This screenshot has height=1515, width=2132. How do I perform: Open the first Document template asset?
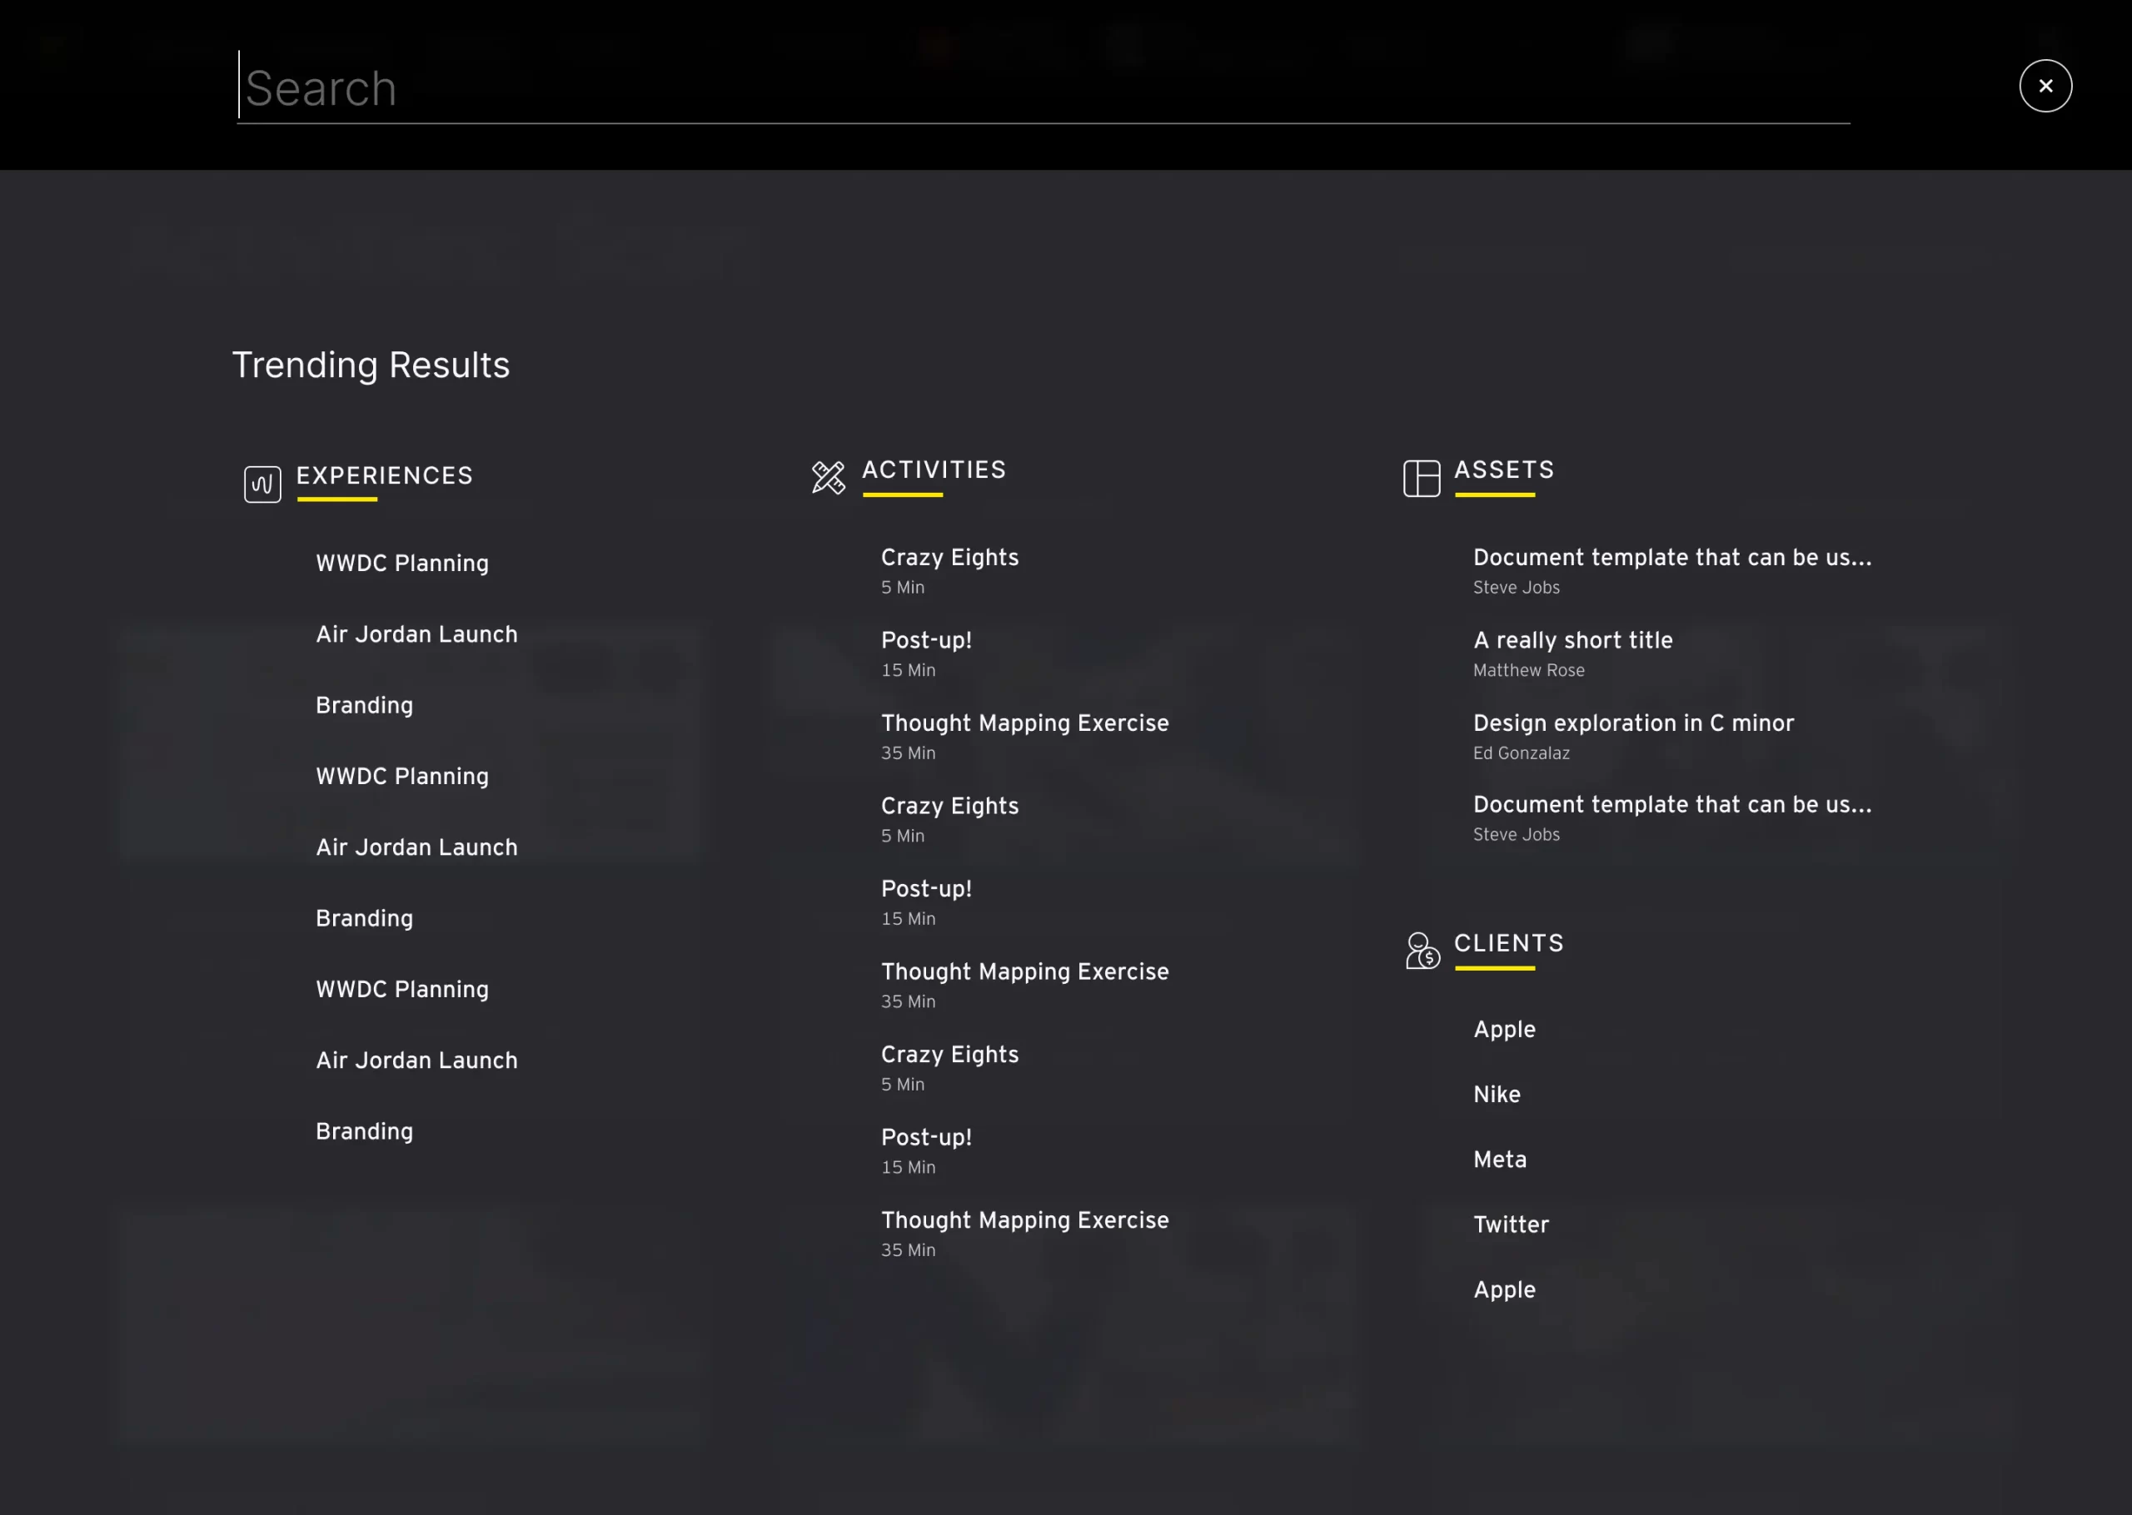click(x=1672, y=557)
